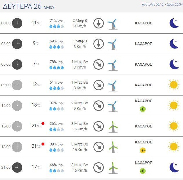Click the north wind arrow at 03:00
183x180 pixels.
pos(99,44)
